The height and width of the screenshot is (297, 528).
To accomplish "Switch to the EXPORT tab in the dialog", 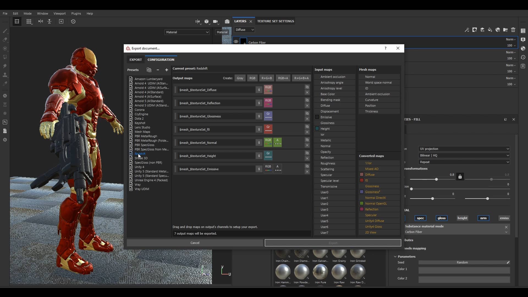I will tap(135, 59).
